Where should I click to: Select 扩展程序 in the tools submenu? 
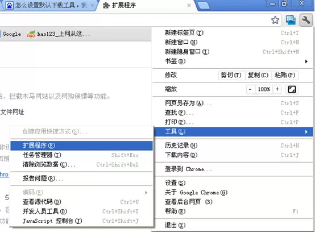(x=81, y=146)
